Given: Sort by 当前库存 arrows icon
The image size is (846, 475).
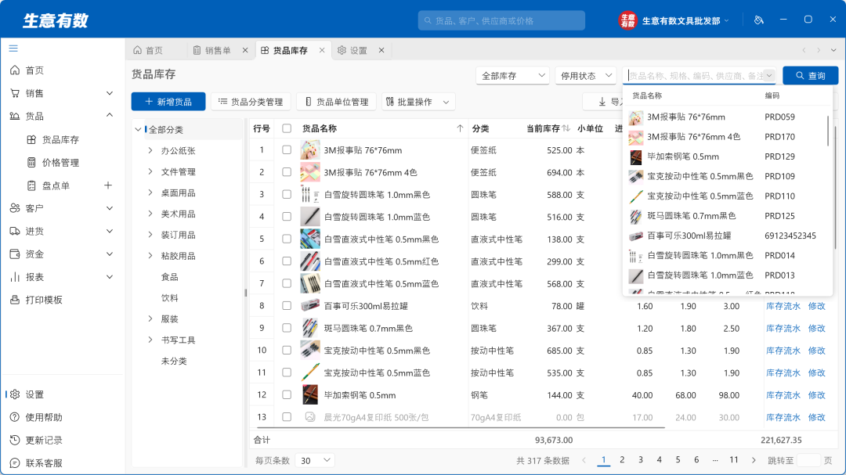Looking at the screenshot, I should point(566,128).
